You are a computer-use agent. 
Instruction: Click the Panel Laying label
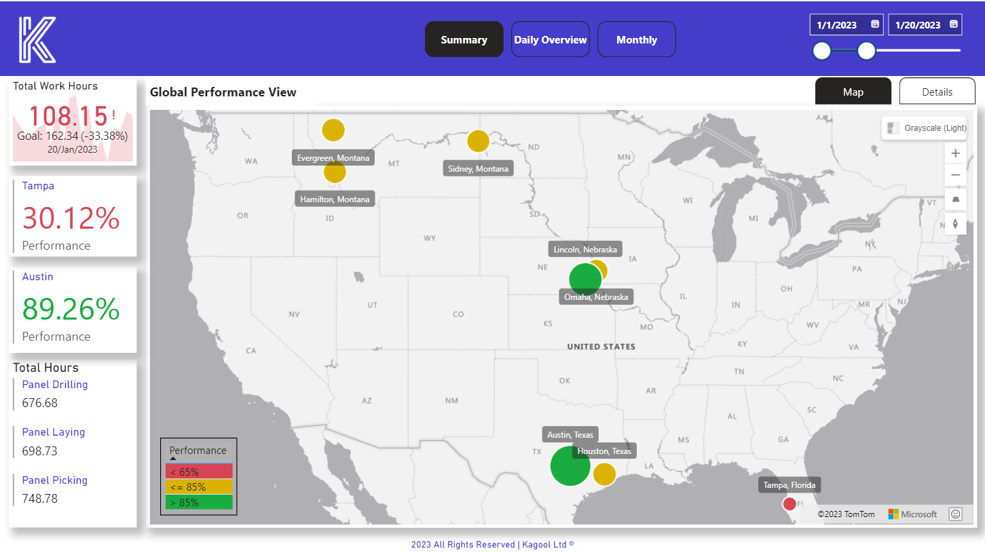tap(54, 432)
